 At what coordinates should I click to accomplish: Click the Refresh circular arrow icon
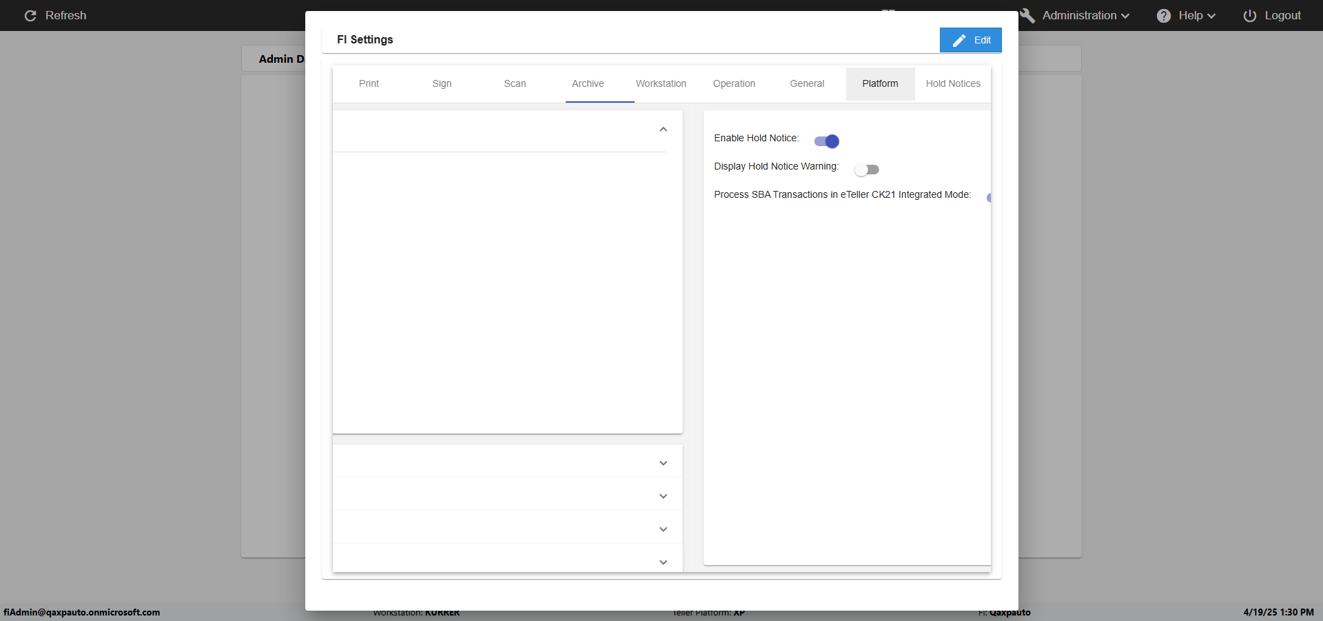tap(30, 16)
